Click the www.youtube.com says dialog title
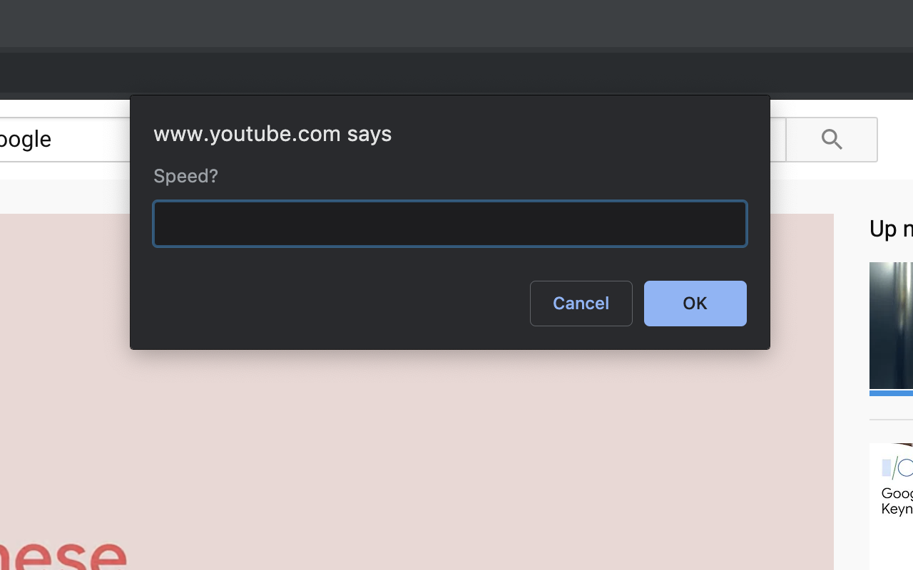The width and height of the screenshot is (913, 570). [x=272, y=133]
